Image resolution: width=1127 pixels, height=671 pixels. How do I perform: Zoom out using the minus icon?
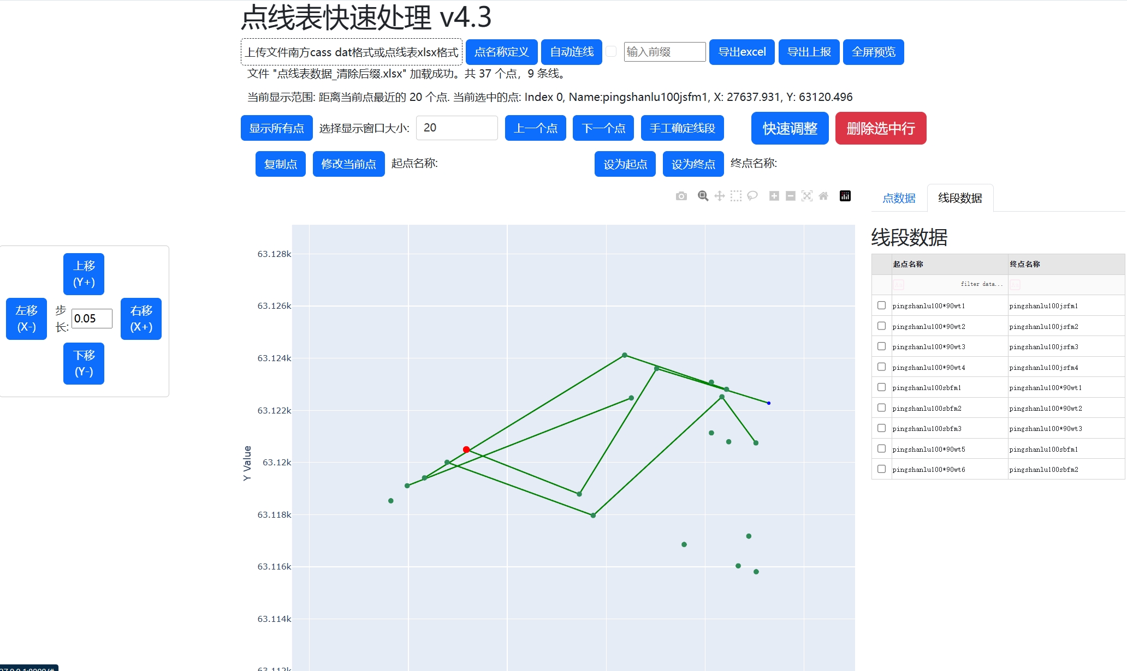pyautogui.click(x=790, y=196)
